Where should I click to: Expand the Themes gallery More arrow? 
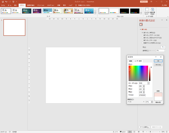(95, 13)
